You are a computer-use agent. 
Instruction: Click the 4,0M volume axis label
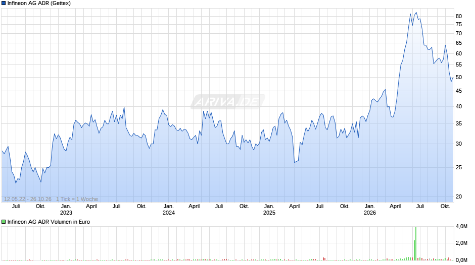(461, 226)
